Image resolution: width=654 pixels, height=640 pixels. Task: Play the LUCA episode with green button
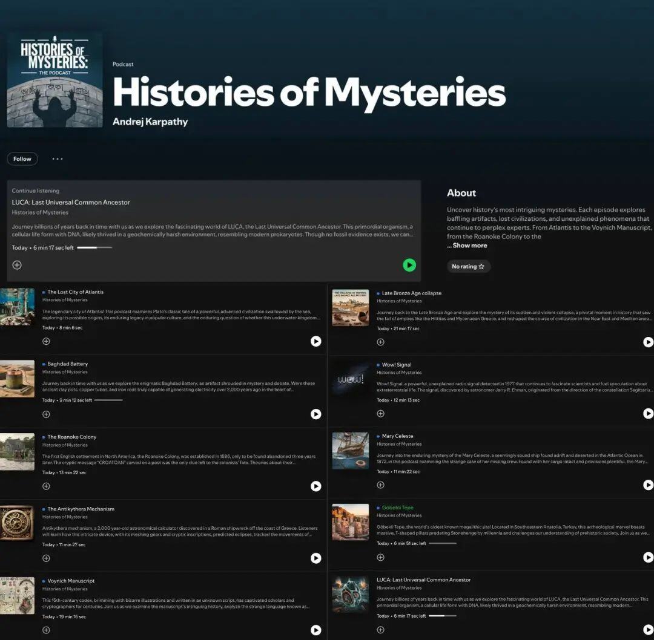409,265
